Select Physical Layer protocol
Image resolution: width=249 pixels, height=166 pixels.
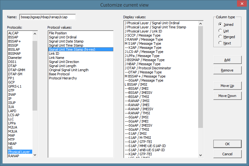(20, 152)
